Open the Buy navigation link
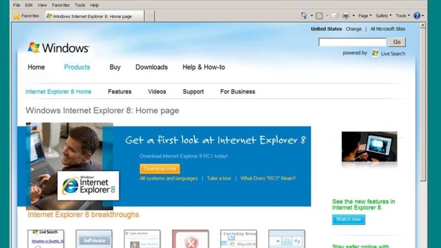441x248 pixels. 115,67
